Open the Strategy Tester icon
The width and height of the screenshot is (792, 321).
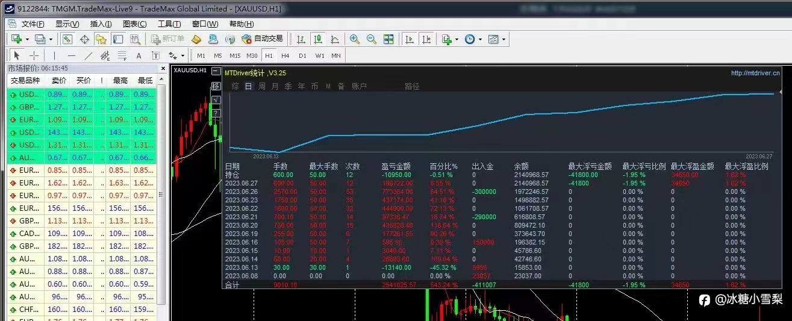pos(135,39)
